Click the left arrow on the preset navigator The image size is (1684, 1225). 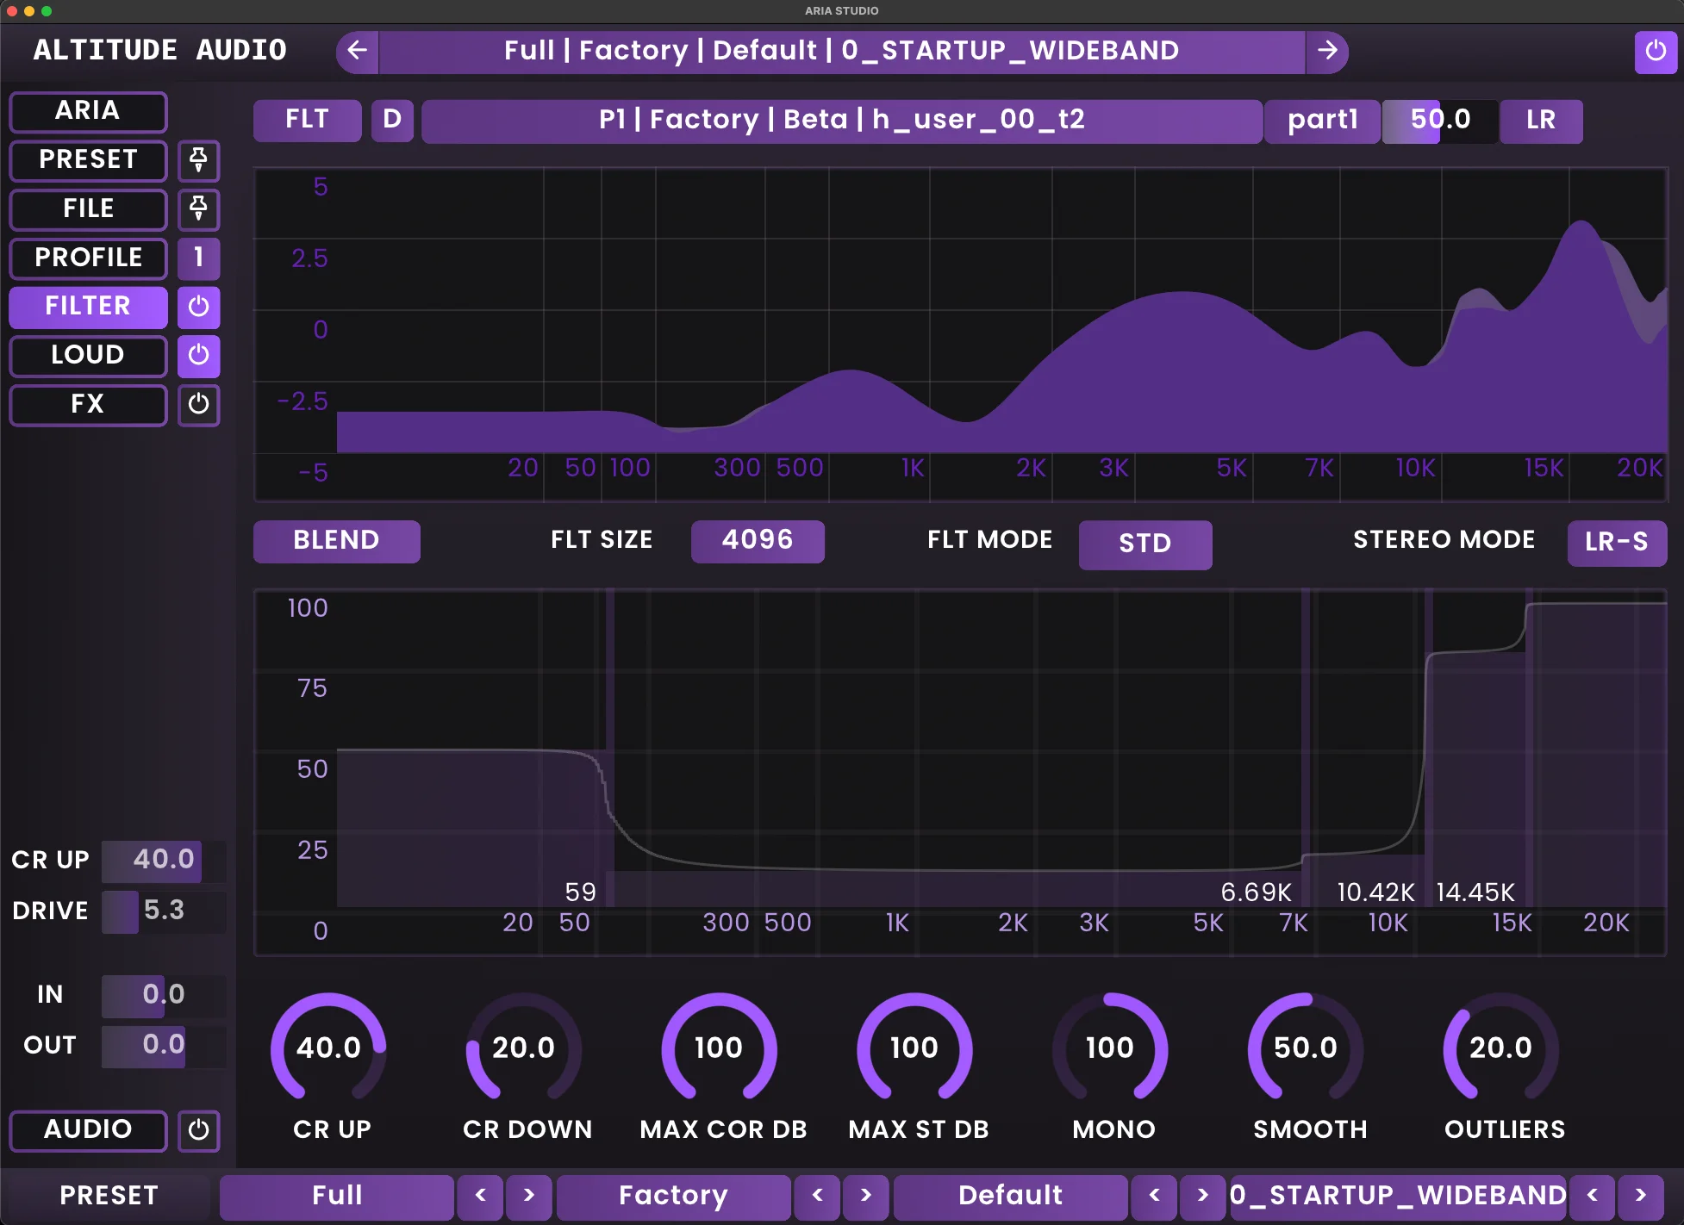[356, 51]
